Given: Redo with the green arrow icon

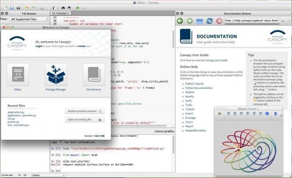Looking at the screenshot, I should pyautogui.click(x=33, y=8).
